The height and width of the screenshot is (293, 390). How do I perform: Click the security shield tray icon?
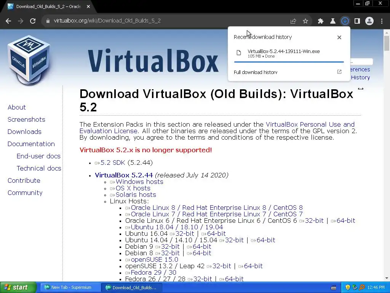pos(347,288)
